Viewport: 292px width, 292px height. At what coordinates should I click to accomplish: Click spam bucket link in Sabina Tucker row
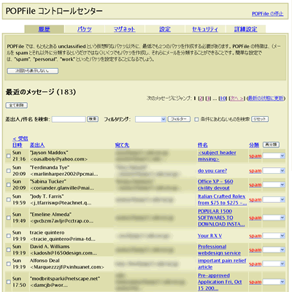(x=255, y=185)
